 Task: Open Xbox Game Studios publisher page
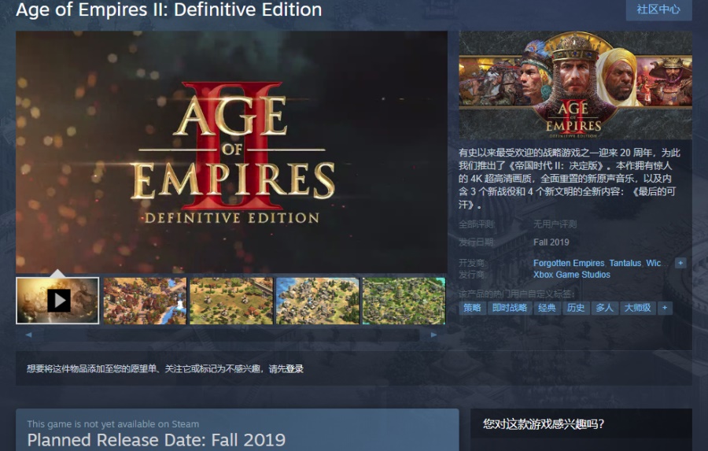(x=571, y=275)
